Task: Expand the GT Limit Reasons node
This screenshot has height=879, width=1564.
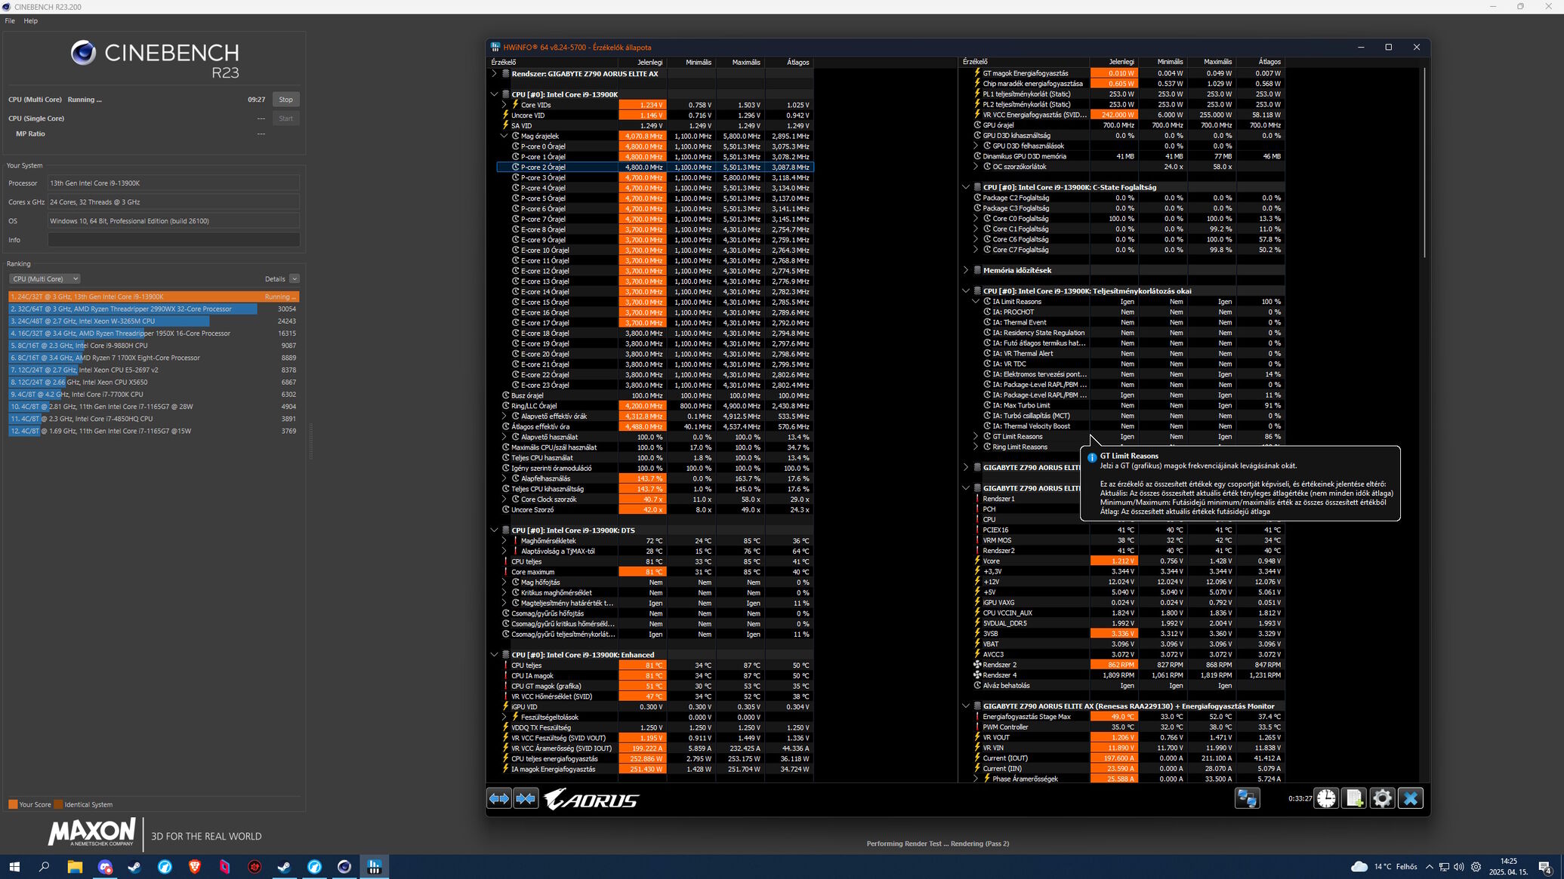Action: click(x=976, y=437)
